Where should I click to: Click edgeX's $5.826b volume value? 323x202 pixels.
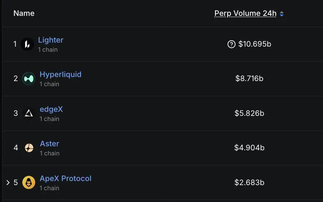(x=249, y=113)
